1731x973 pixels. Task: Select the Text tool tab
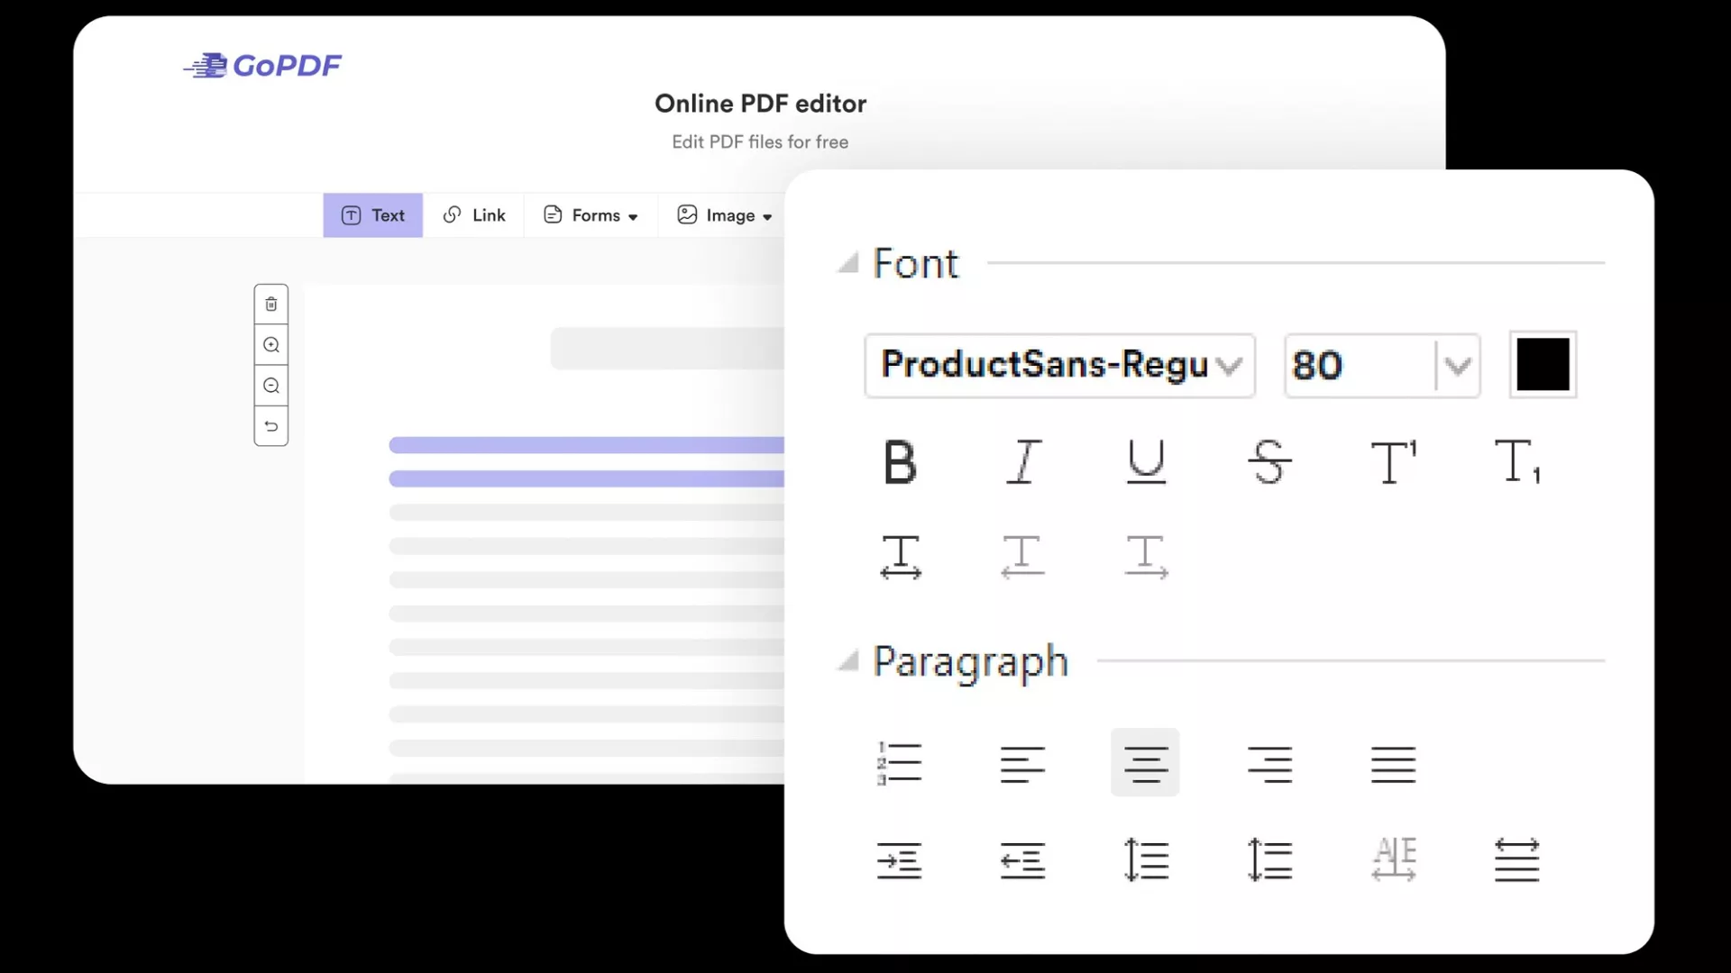[x=373, y=215]
